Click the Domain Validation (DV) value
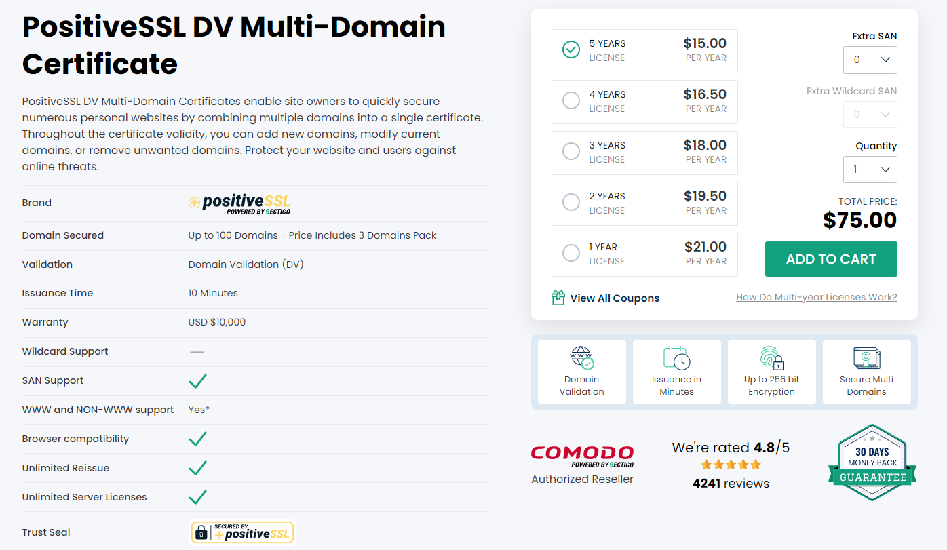 246,264
